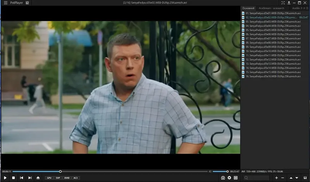The image size is (310, 182).
Task: Open the PotPlayer main menu hamburger icon
Action: tap(5, 3)
